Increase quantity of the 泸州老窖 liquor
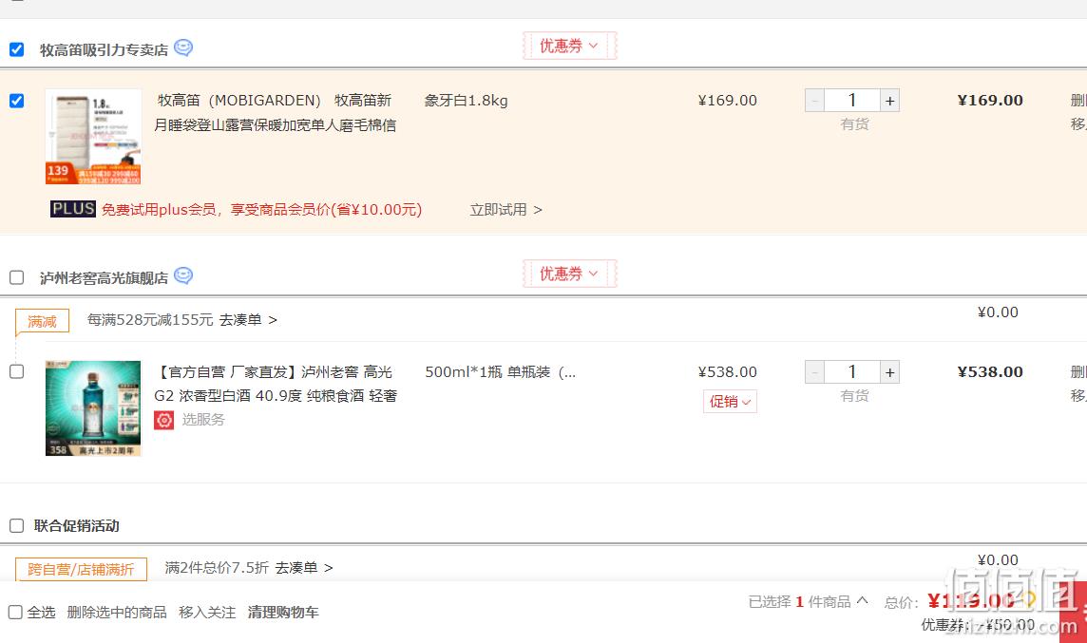This screenshot has width=1087, height=643. 890,372
